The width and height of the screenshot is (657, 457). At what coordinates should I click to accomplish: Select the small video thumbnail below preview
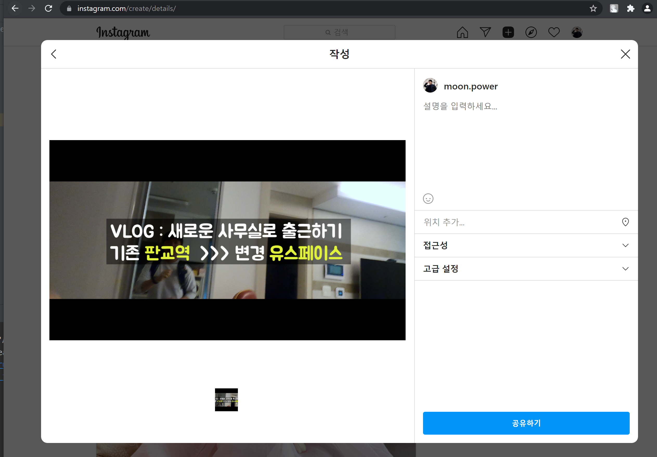coord(226,400)
